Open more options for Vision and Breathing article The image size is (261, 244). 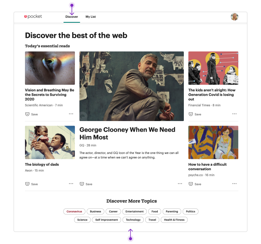(71, 114)
